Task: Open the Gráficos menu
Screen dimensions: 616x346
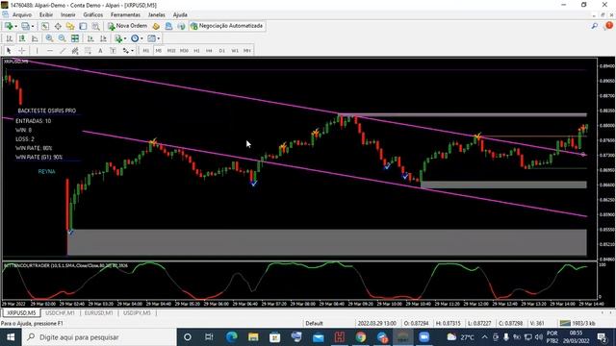Action: (x=93, y=15)
